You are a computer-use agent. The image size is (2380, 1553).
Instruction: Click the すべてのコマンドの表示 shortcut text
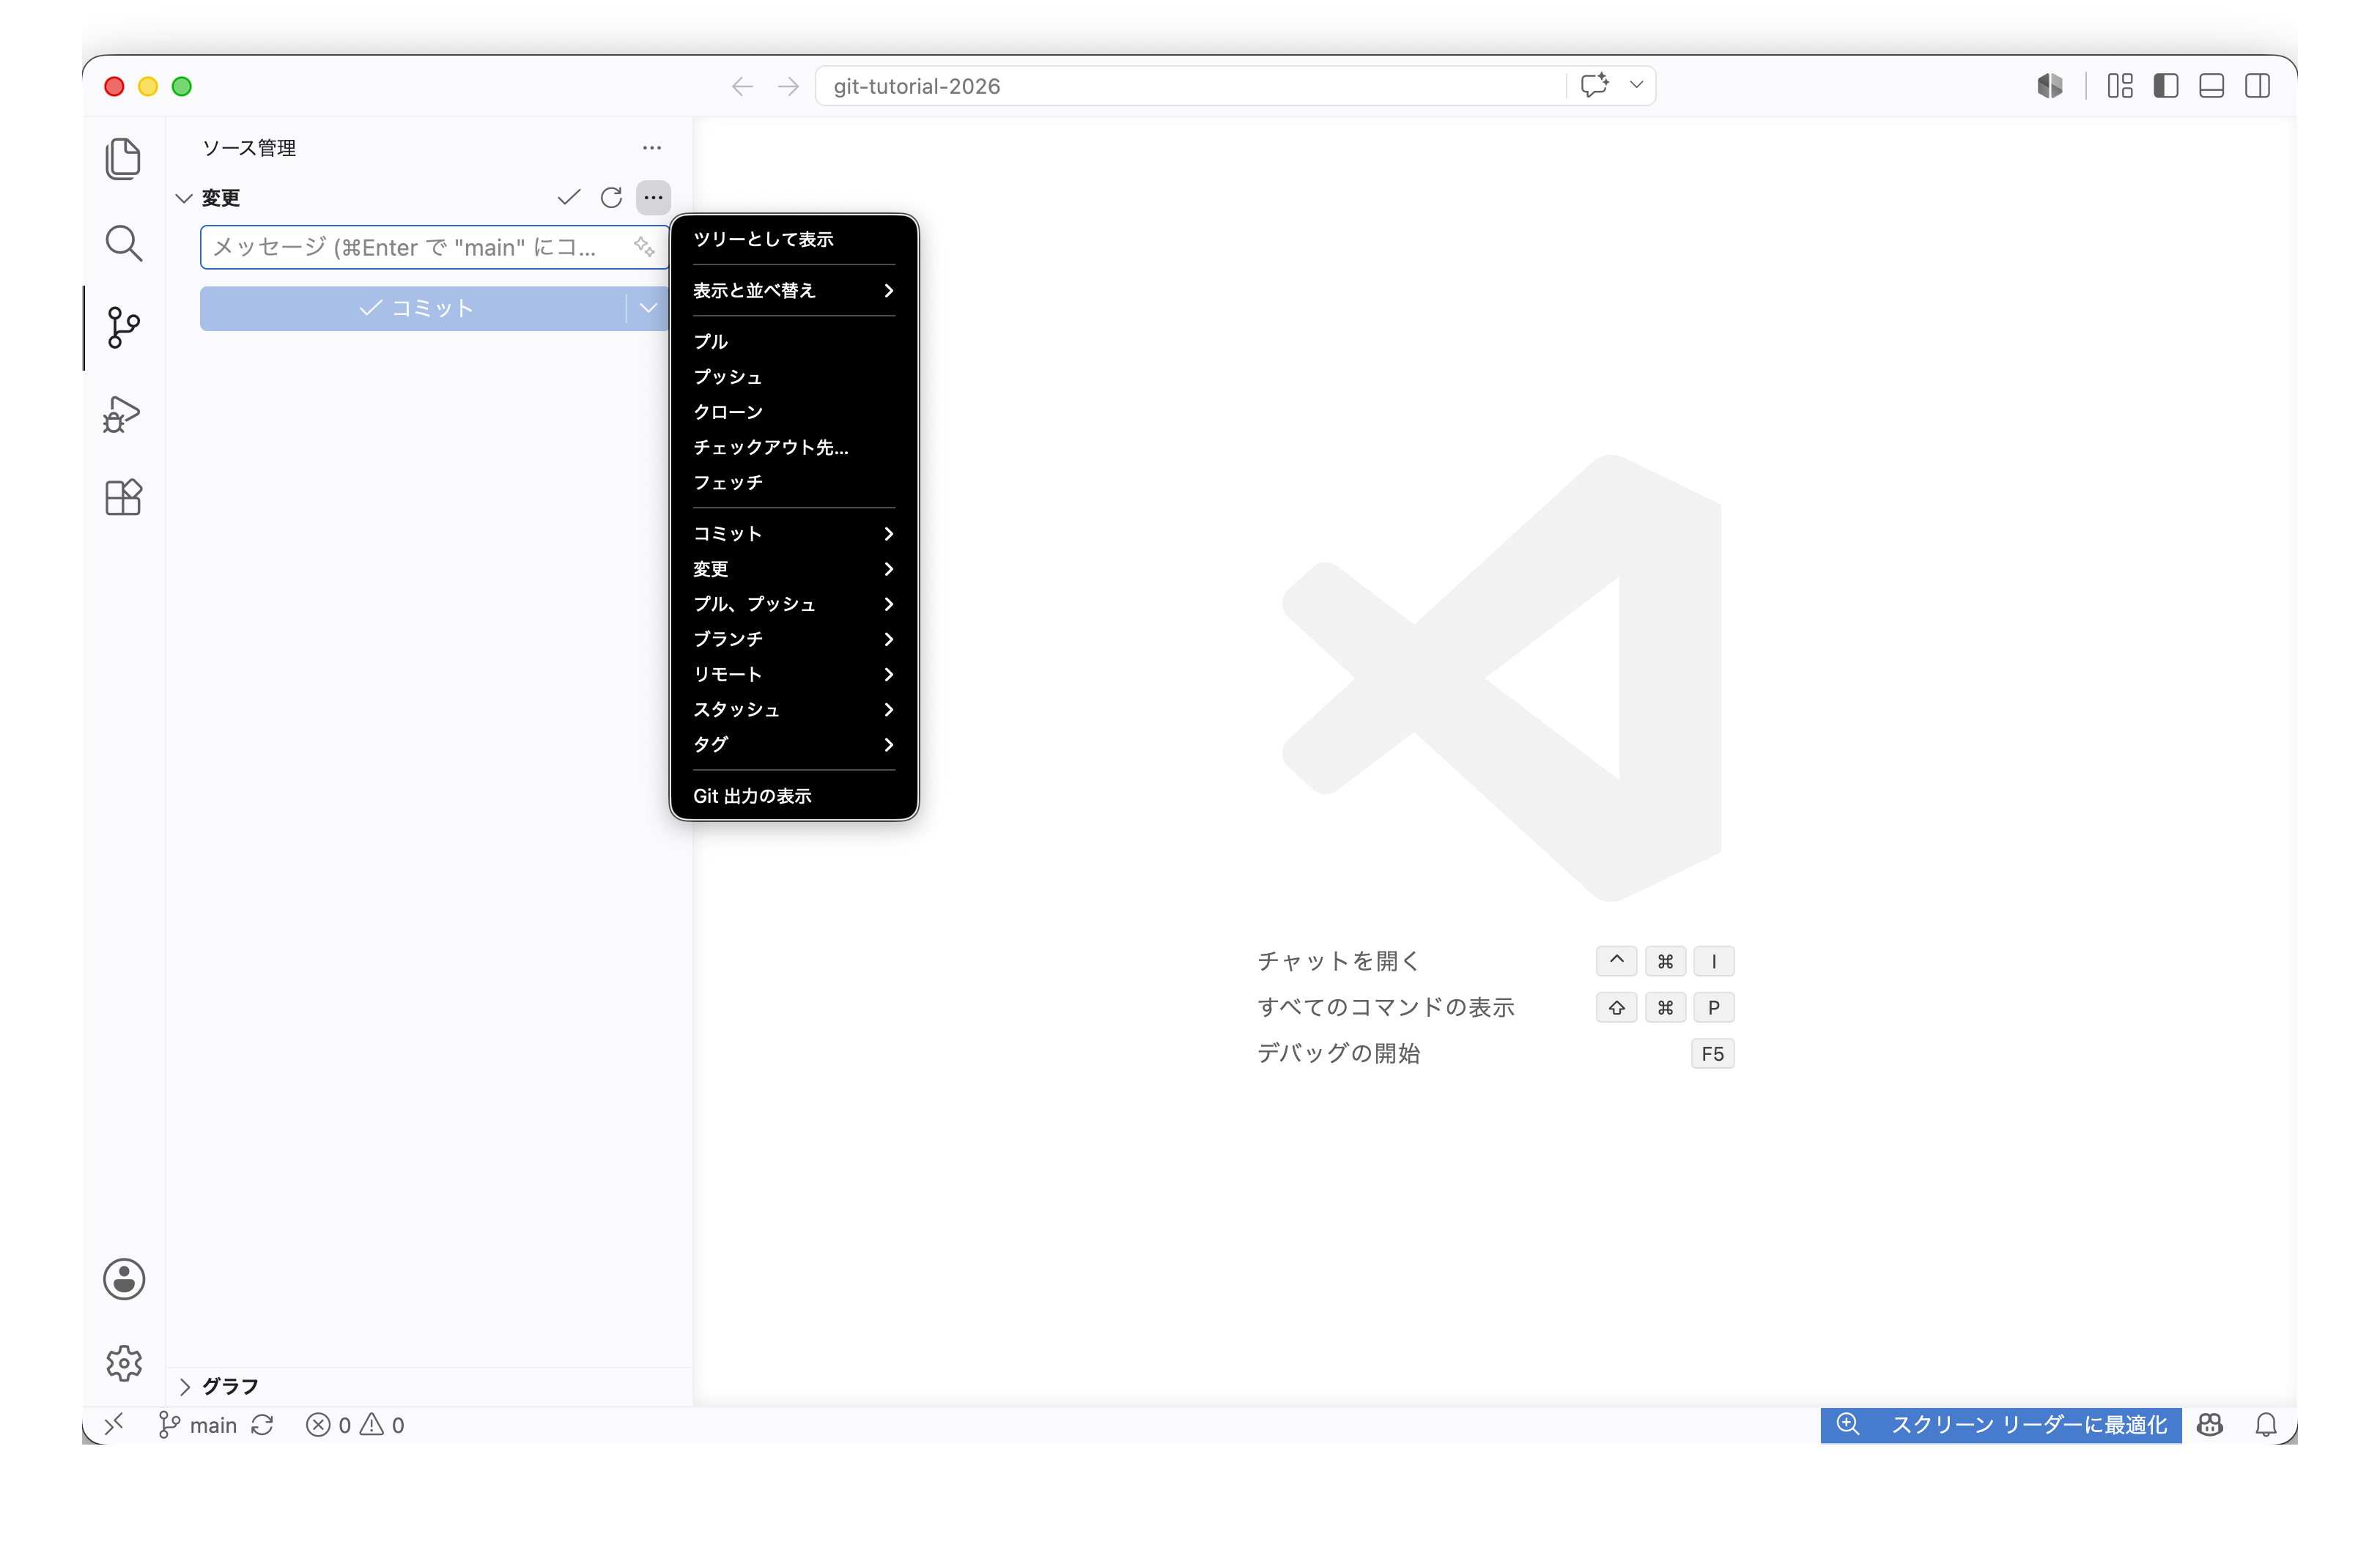[x=1386, y=1007]
